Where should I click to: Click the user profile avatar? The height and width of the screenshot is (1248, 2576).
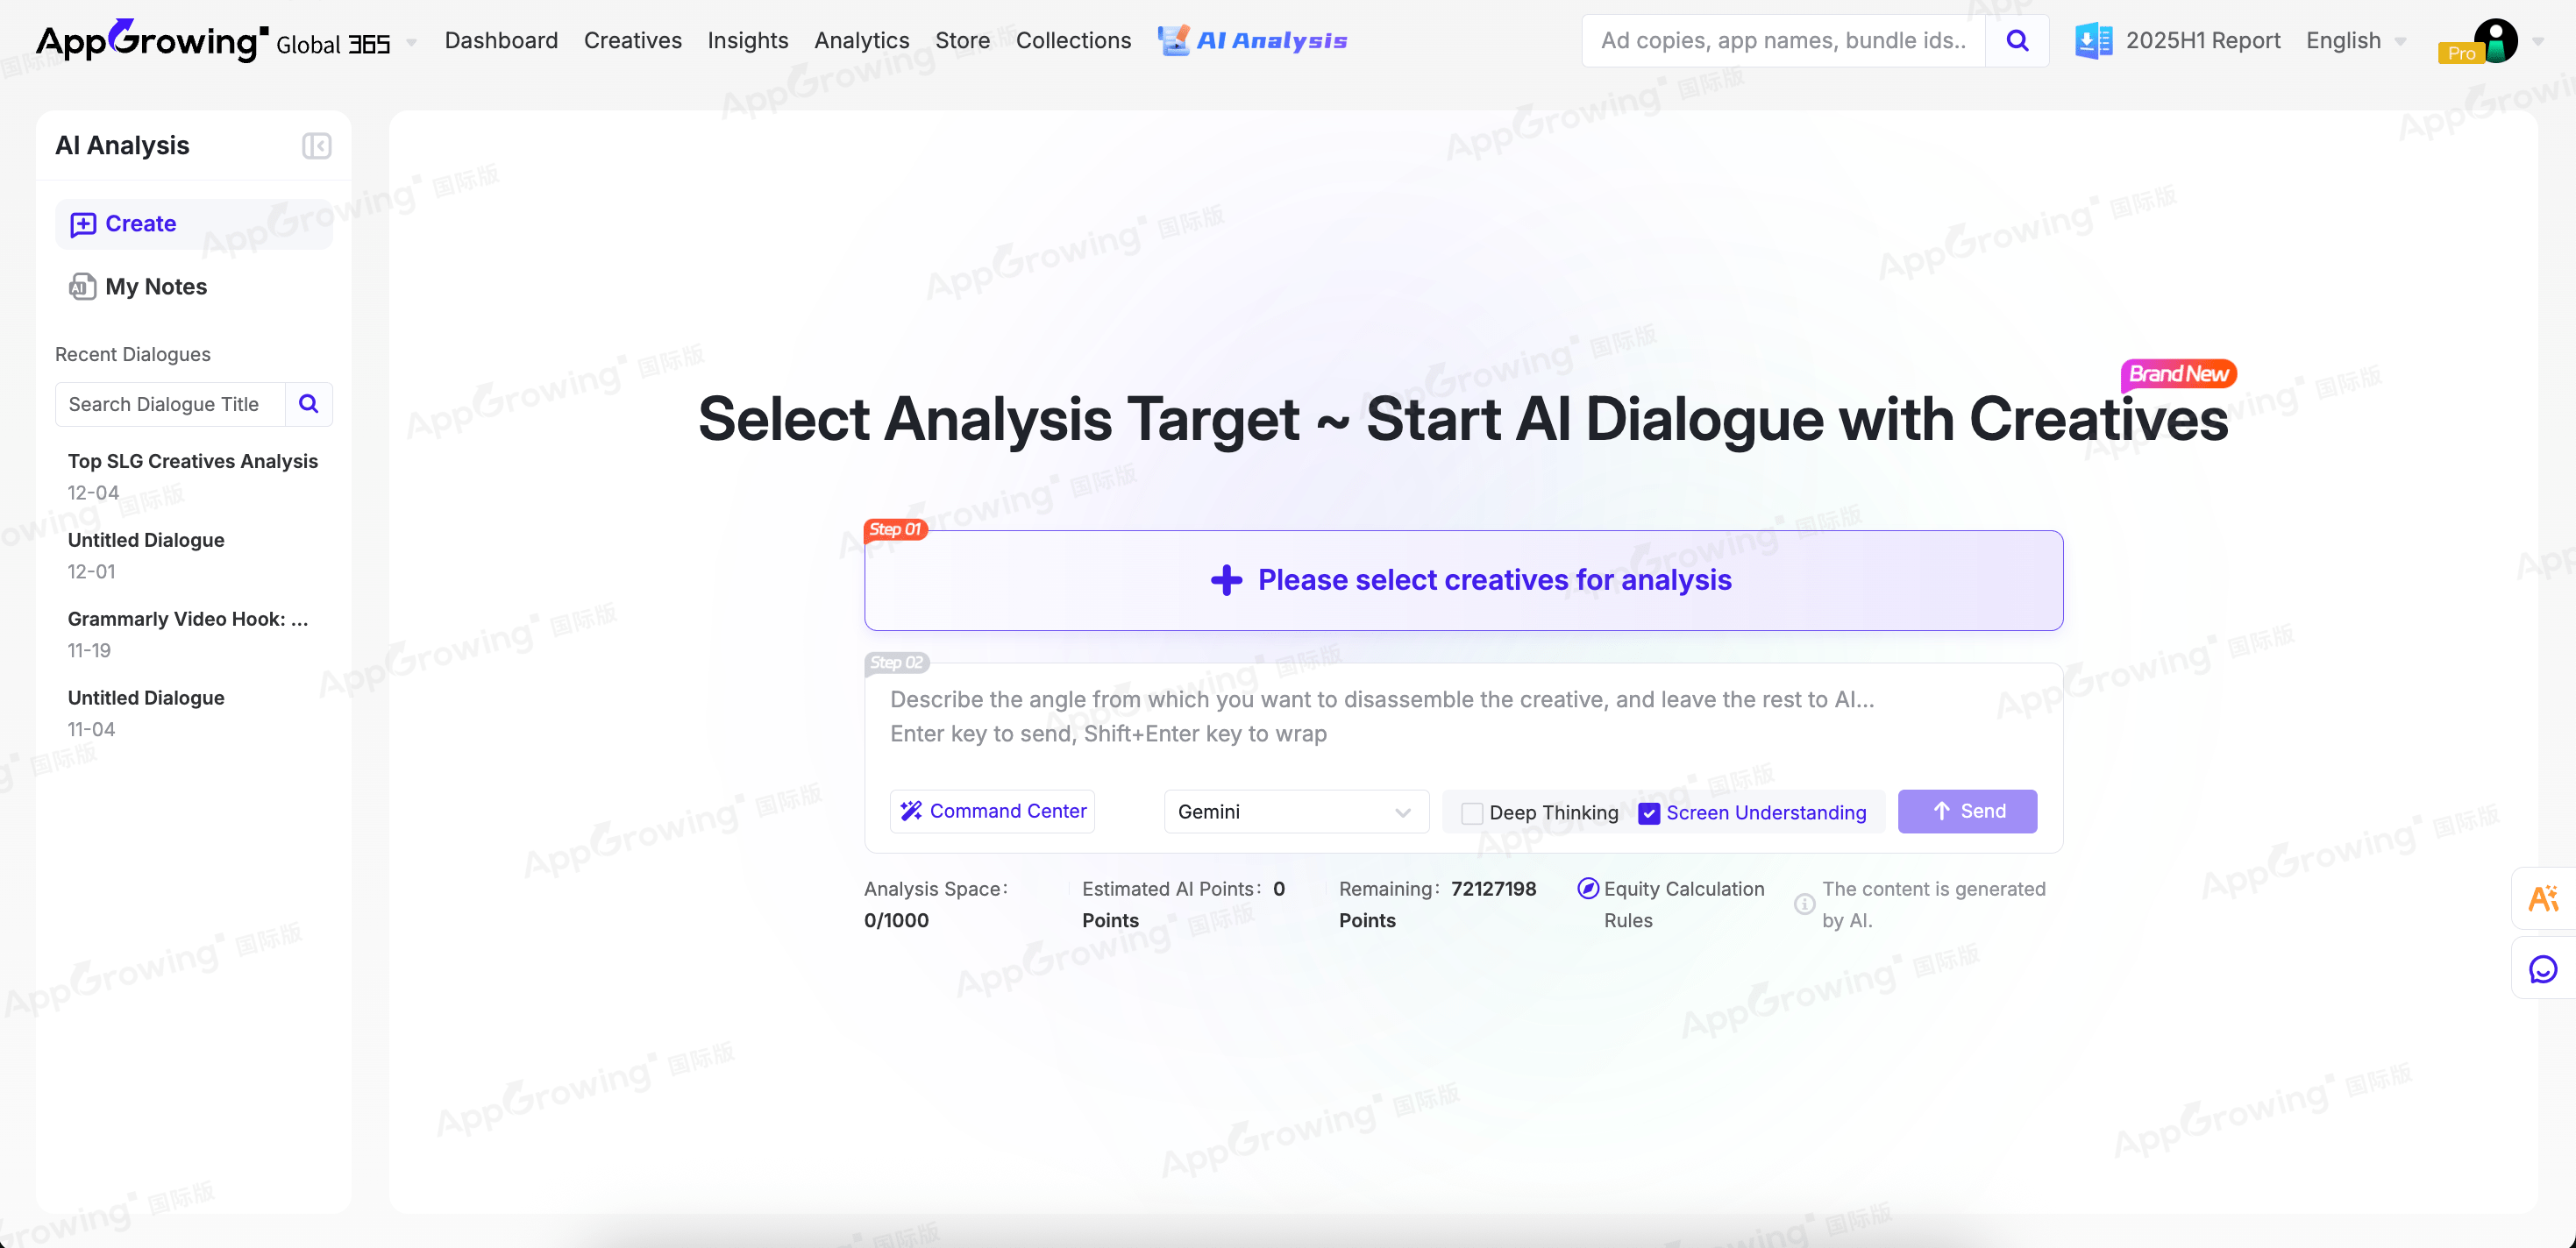pos(2495,41)
